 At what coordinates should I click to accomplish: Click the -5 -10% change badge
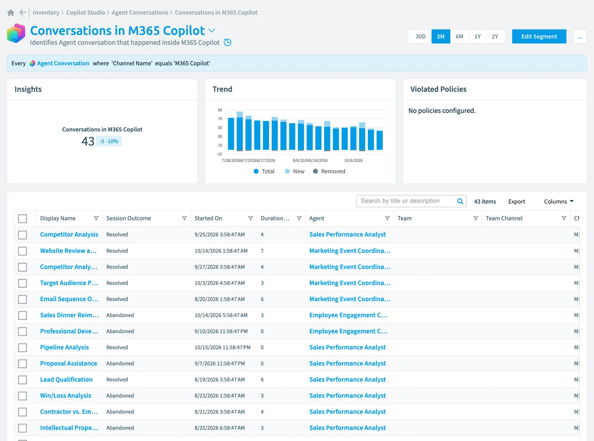(109, 141)
